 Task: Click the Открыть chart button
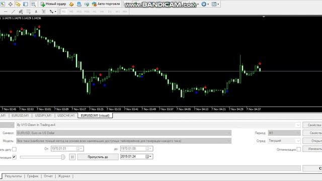[x=312, y=141]
